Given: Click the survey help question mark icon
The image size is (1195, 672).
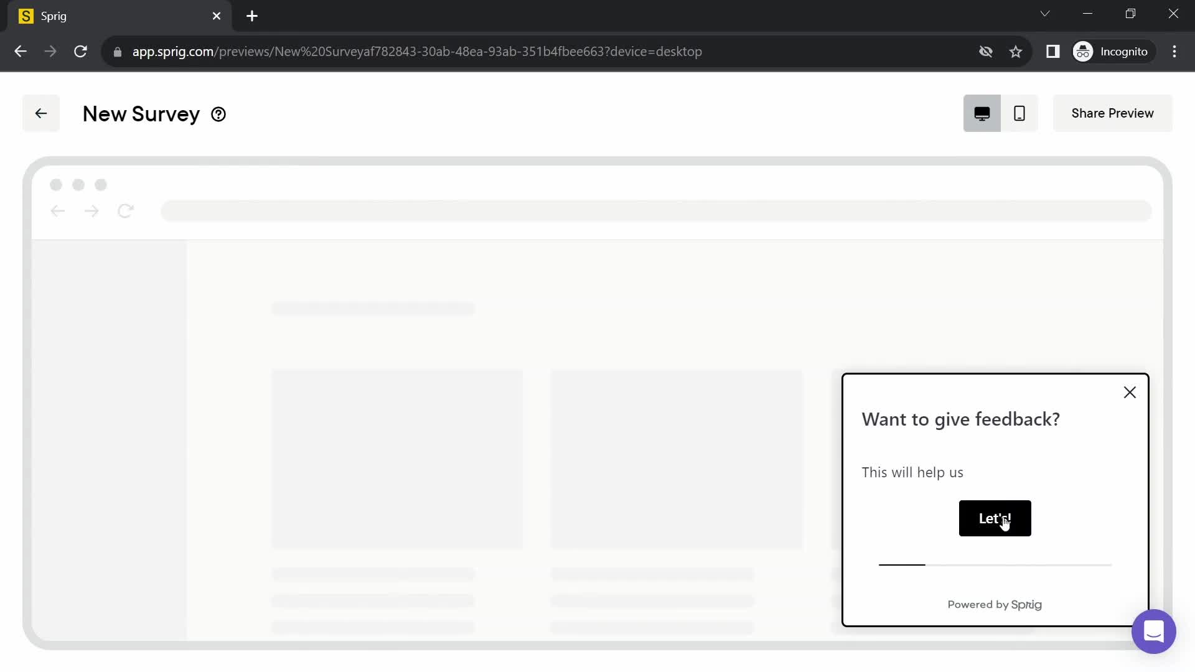Looking at the screenshot, I should click(218, 114).
